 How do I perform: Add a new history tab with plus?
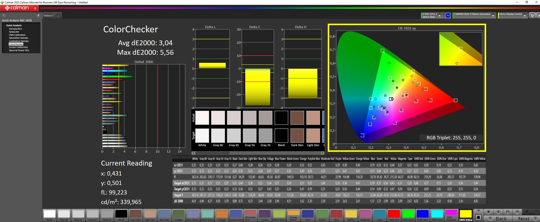pos(58,16)
